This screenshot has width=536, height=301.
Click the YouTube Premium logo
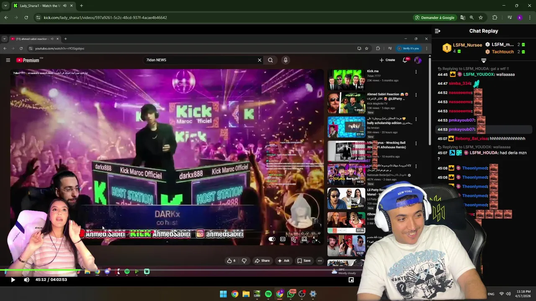coord(28,60)
